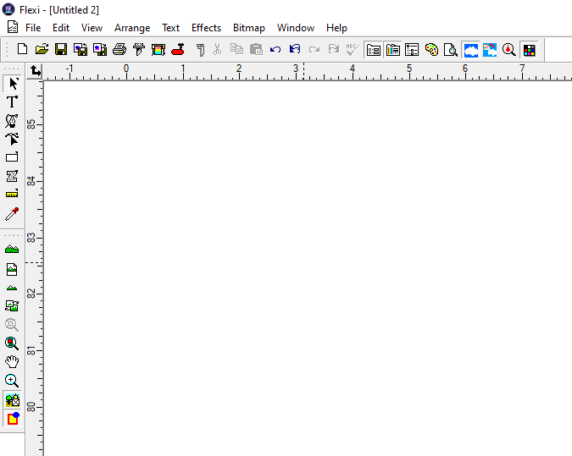Toggle the show bitmaps button in toolbox
The width and height of the screenshot is (572, 456).
coord(12,400)
